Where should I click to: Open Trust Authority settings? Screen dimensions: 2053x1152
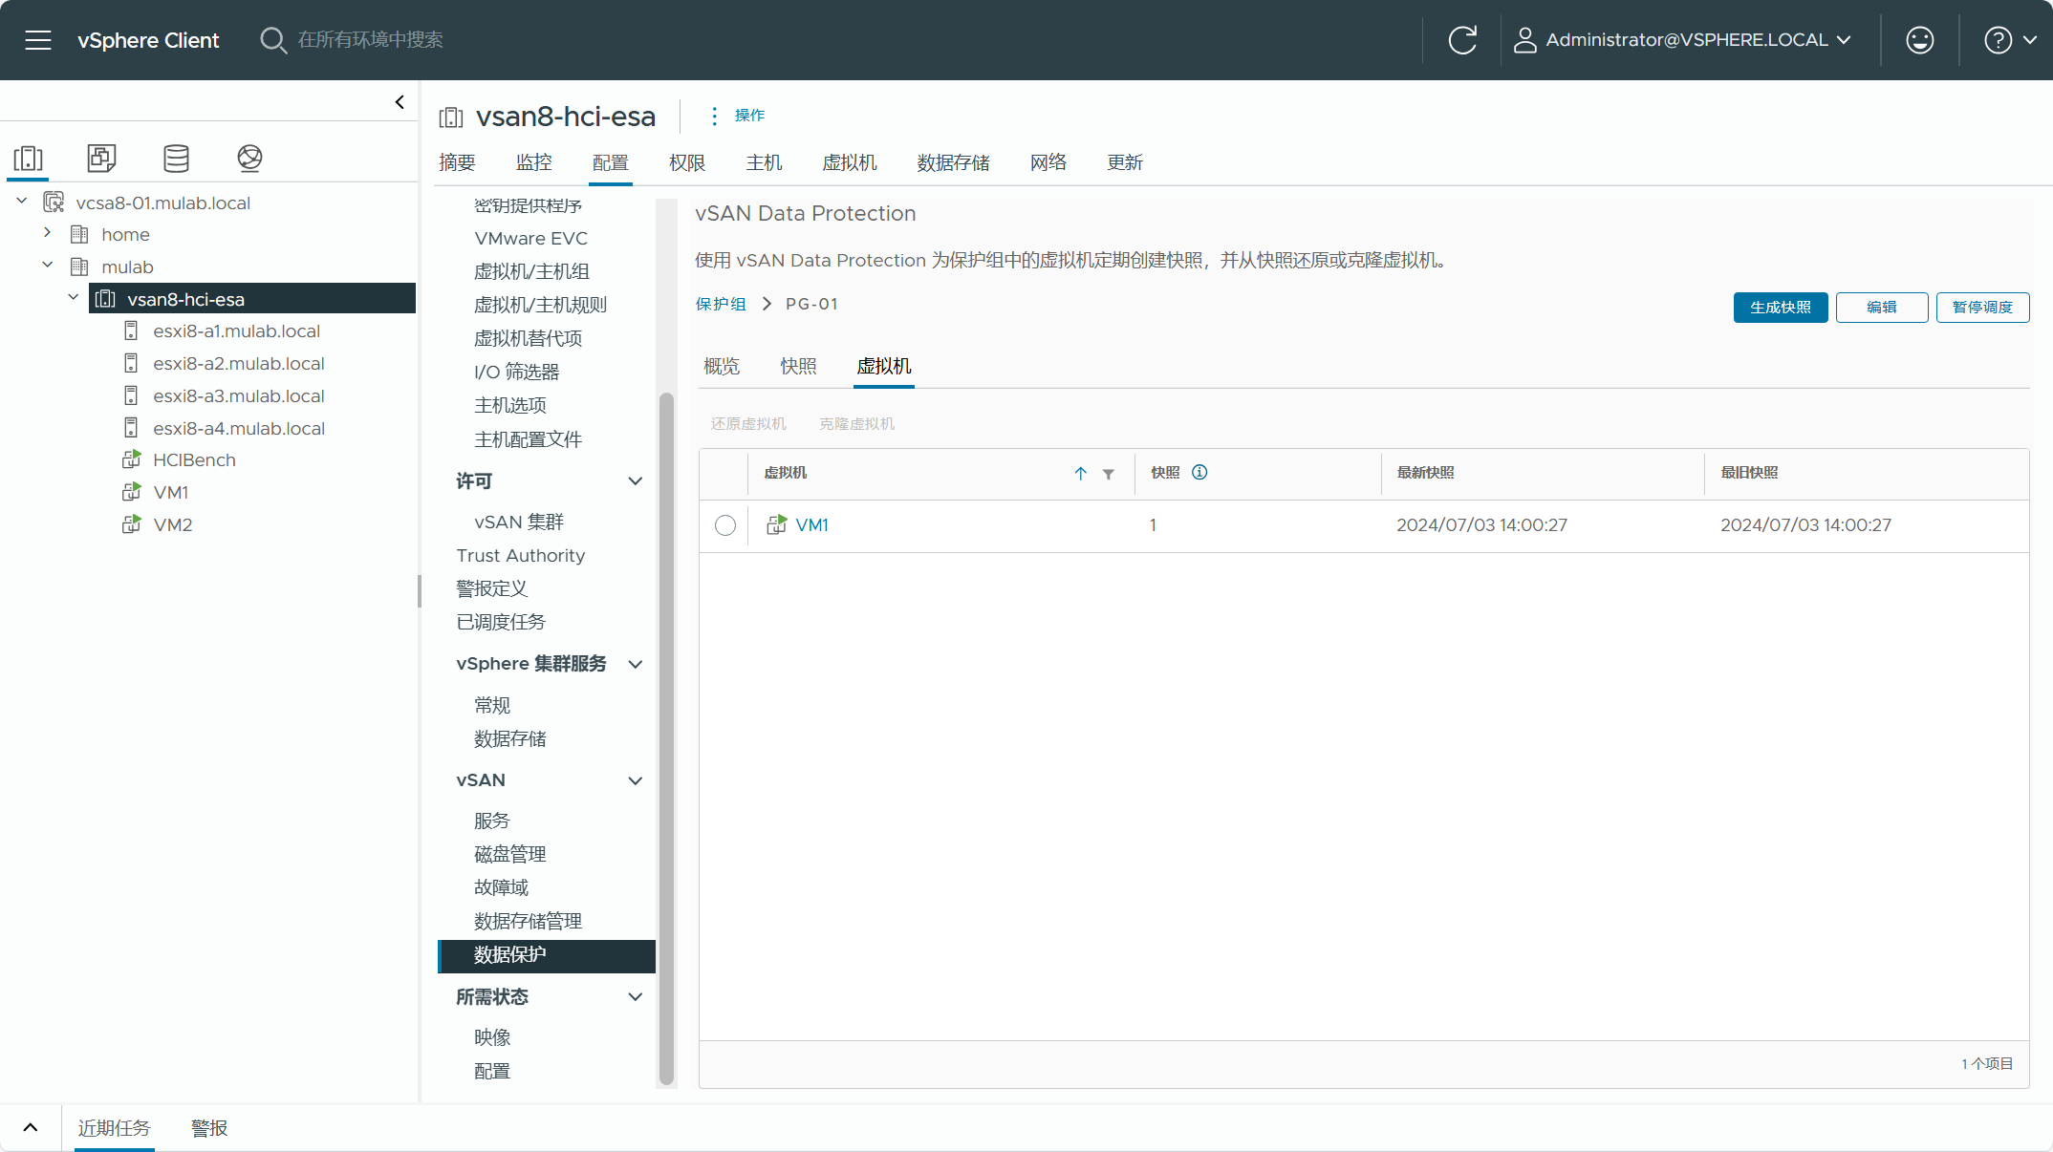(x=521, y=556)
